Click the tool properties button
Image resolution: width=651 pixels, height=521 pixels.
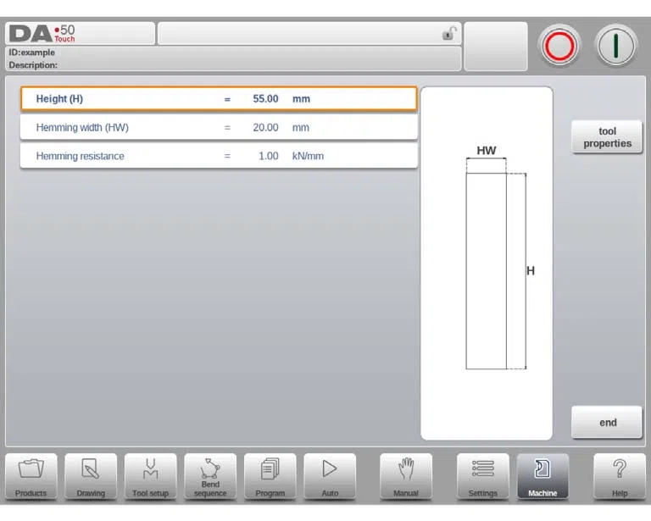point(607,137)
